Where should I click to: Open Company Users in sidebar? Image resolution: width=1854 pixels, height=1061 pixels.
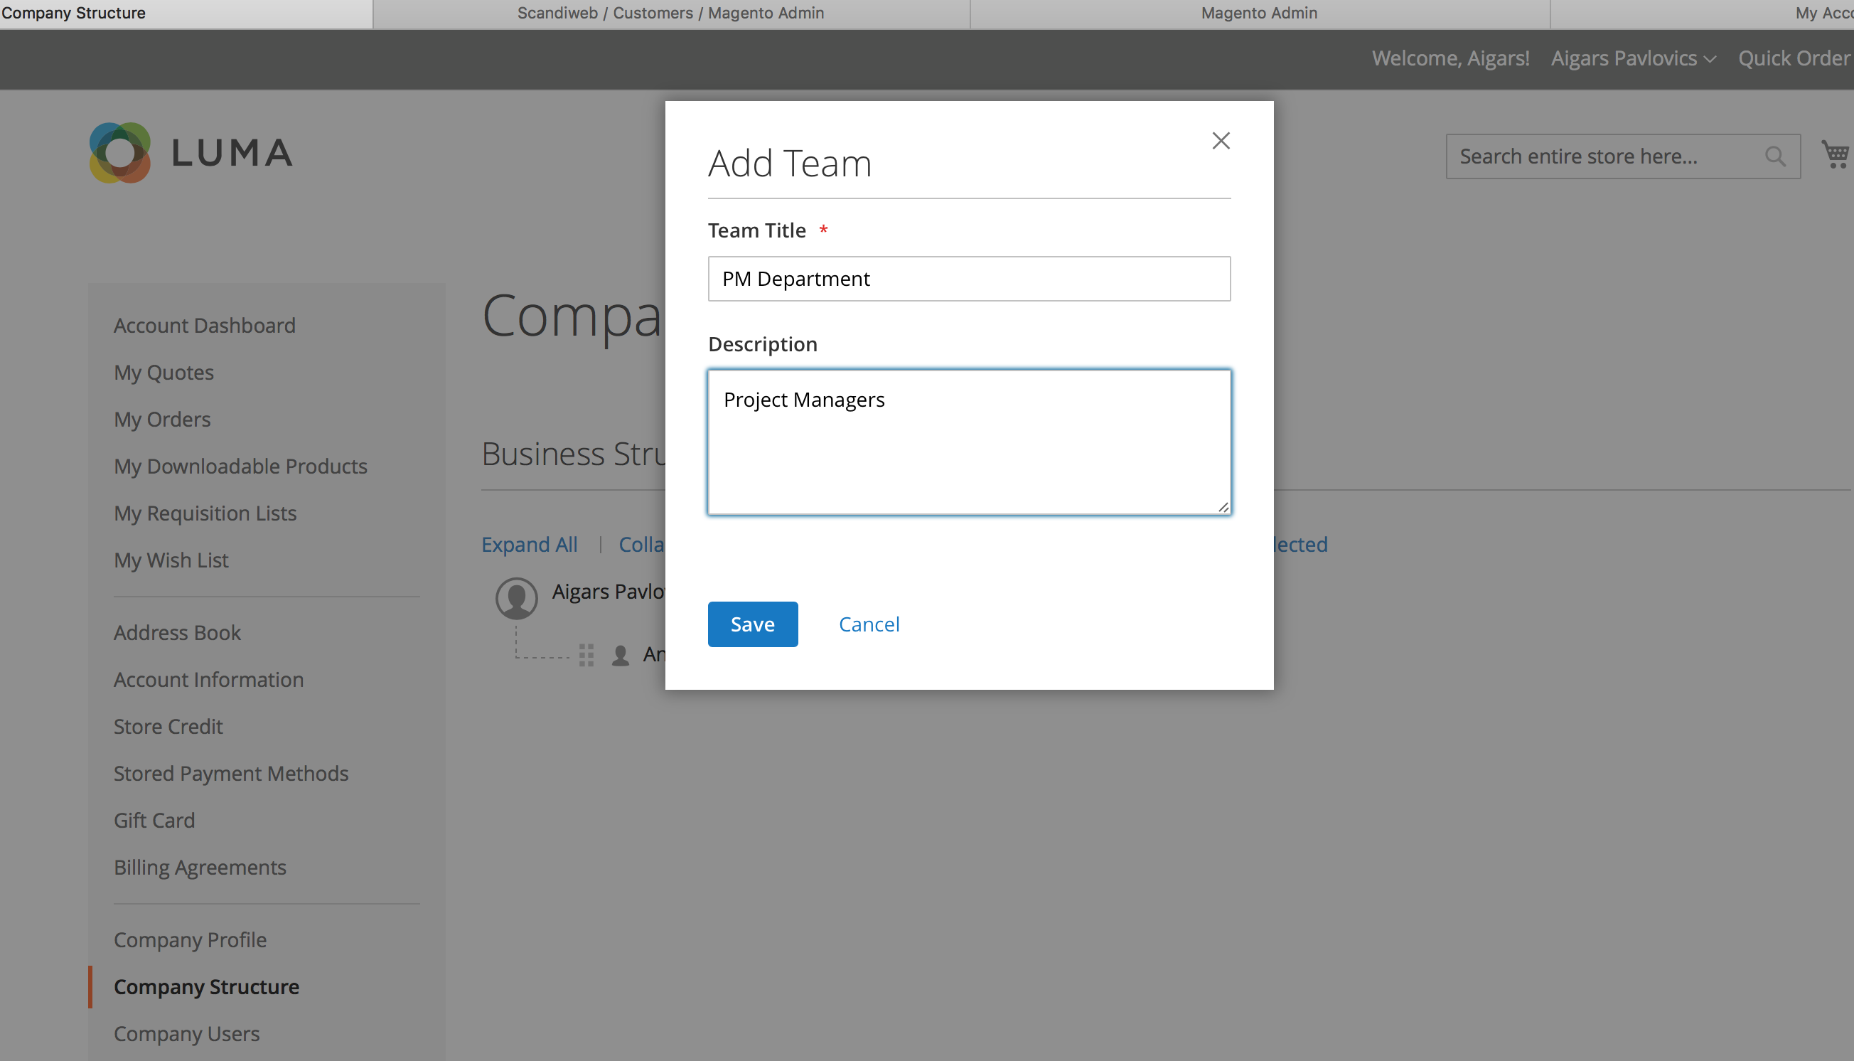[x=186, y=1033]
